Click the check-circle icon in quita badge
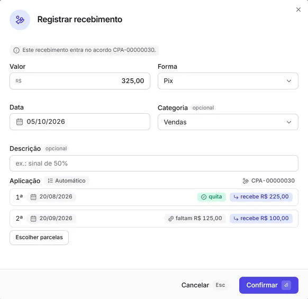Image resolution: width=308 pixels, height=299 pixels. [204, 197]
